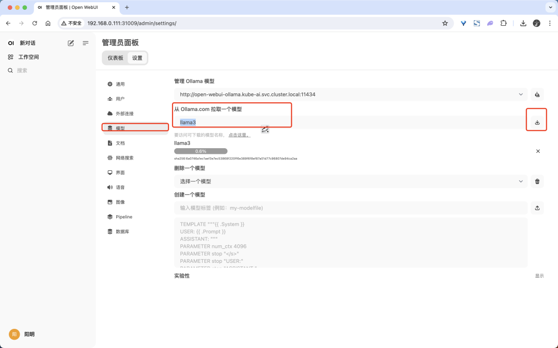
Task: Click the browser home icon
Action: pos(48,23)
